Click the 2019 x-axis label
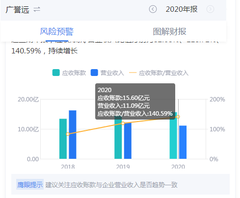 [123, 167]
